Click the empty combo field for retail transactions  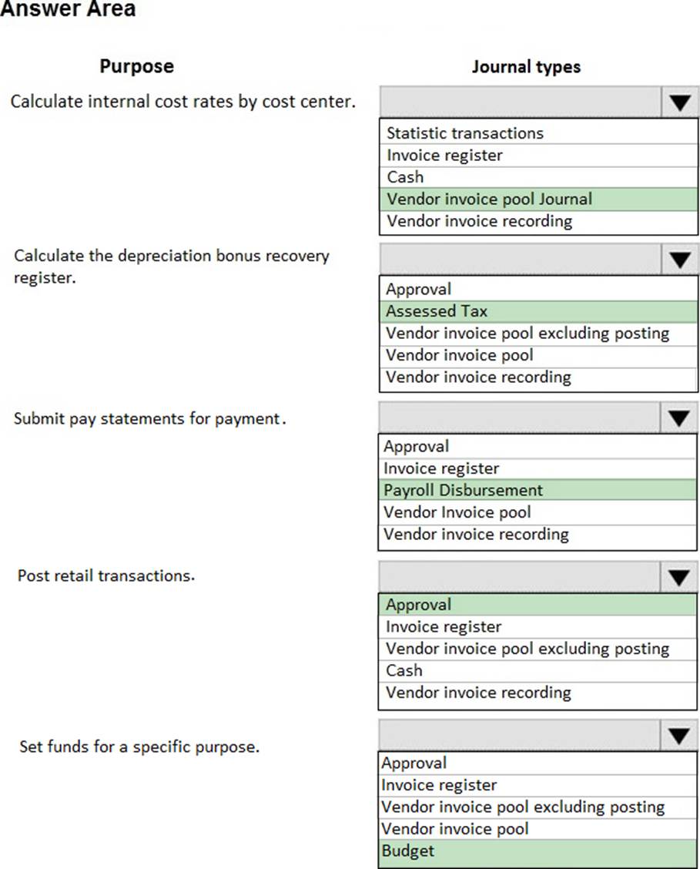(x=520, y=577)
